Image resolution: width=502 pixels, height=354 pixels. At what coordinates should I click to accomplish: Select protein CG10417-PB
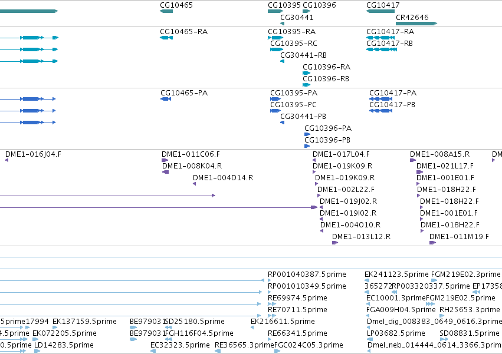pyautogui.click(x=392, y=105)
